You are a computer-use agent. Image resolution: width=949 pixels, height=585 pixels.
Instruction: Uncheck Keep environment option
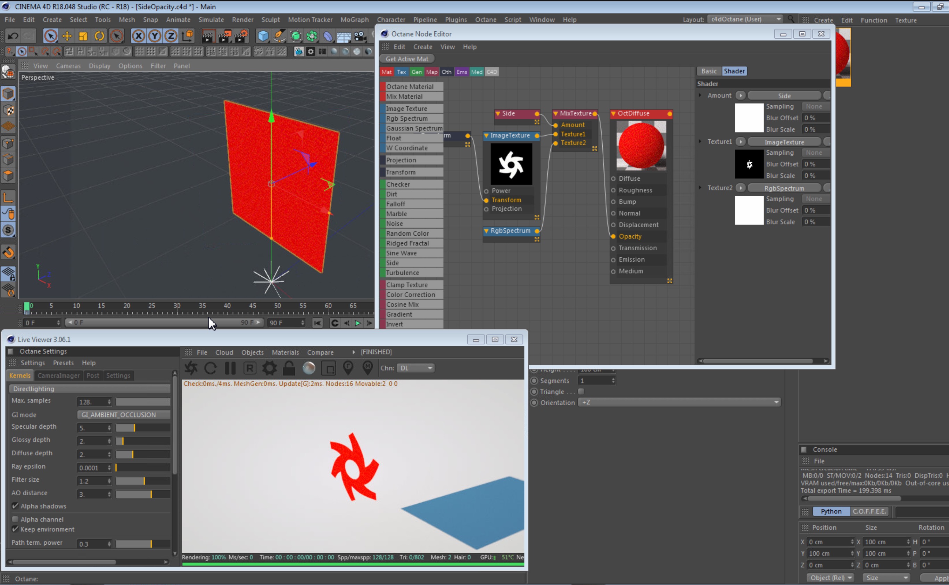click(15, 529)
